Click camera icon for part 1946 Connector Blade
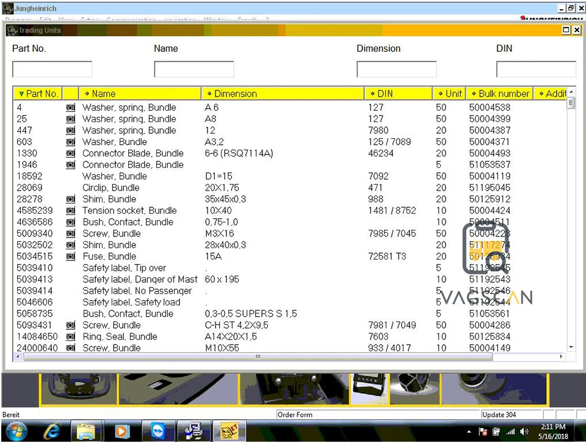 [x=70, y=164]
